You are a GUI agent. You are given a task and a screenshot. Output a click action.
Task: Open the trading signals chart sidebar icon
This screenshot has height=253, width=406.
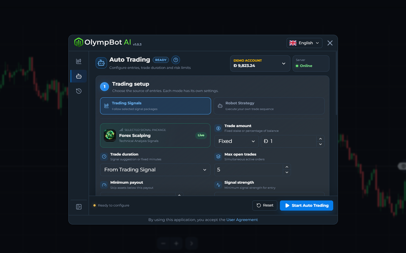click(79, 61)
